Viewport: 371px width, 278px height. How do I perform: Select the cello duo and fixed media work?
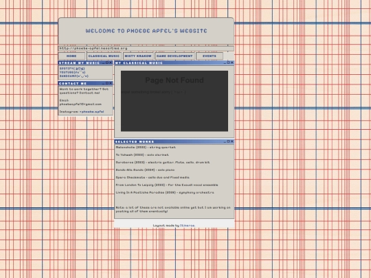pyautogui.click(x=153, y=178)
